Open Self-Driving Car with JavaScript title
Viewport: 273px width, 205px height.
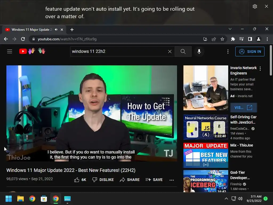pos(243,120)
